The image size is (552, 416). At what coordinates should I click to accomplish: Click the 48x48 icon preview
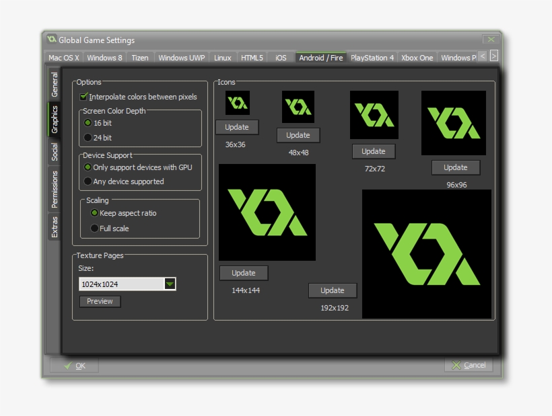pos(298,106)
